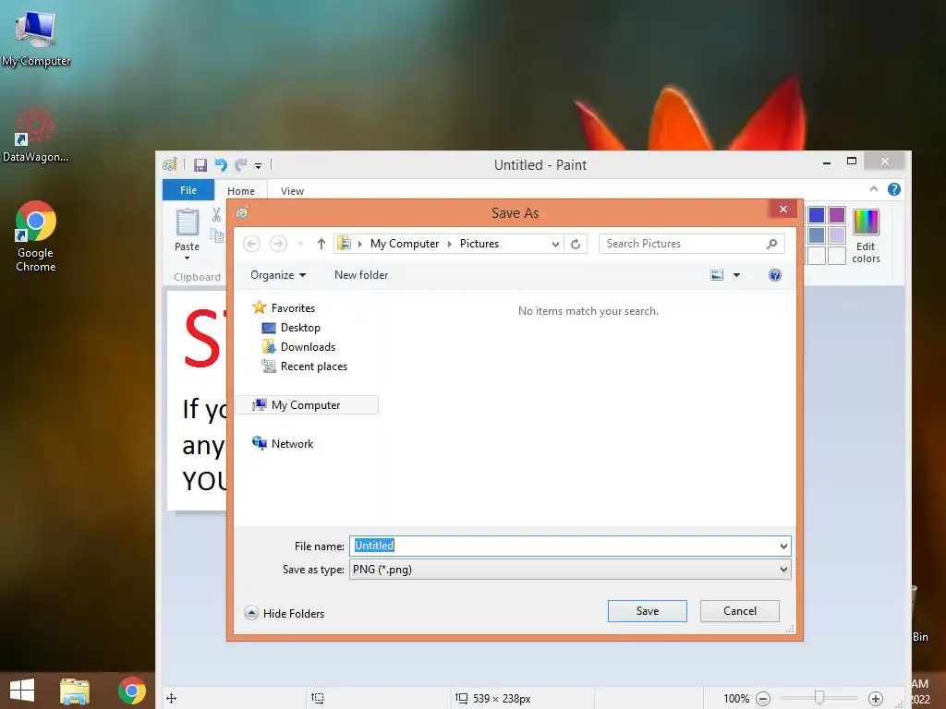Collapse the Paint ribbon with the chevron

coord(874,189)
